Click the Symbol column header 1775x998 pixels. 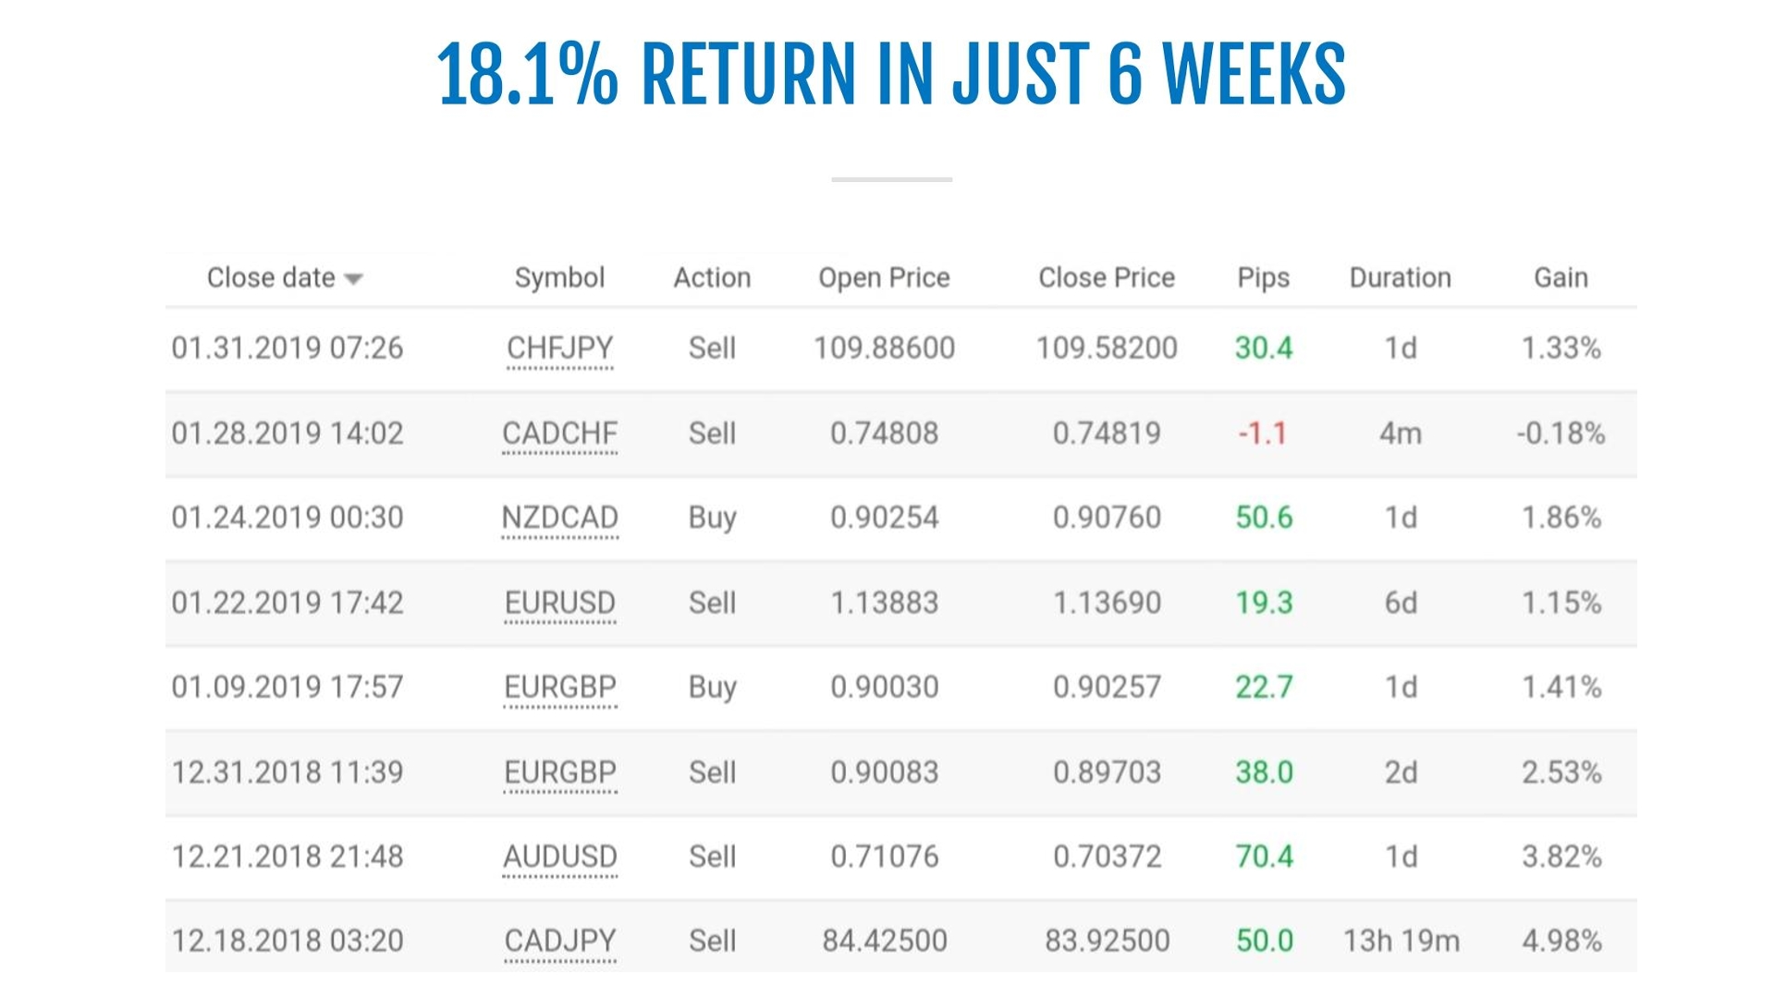click(x=559, y=278)
